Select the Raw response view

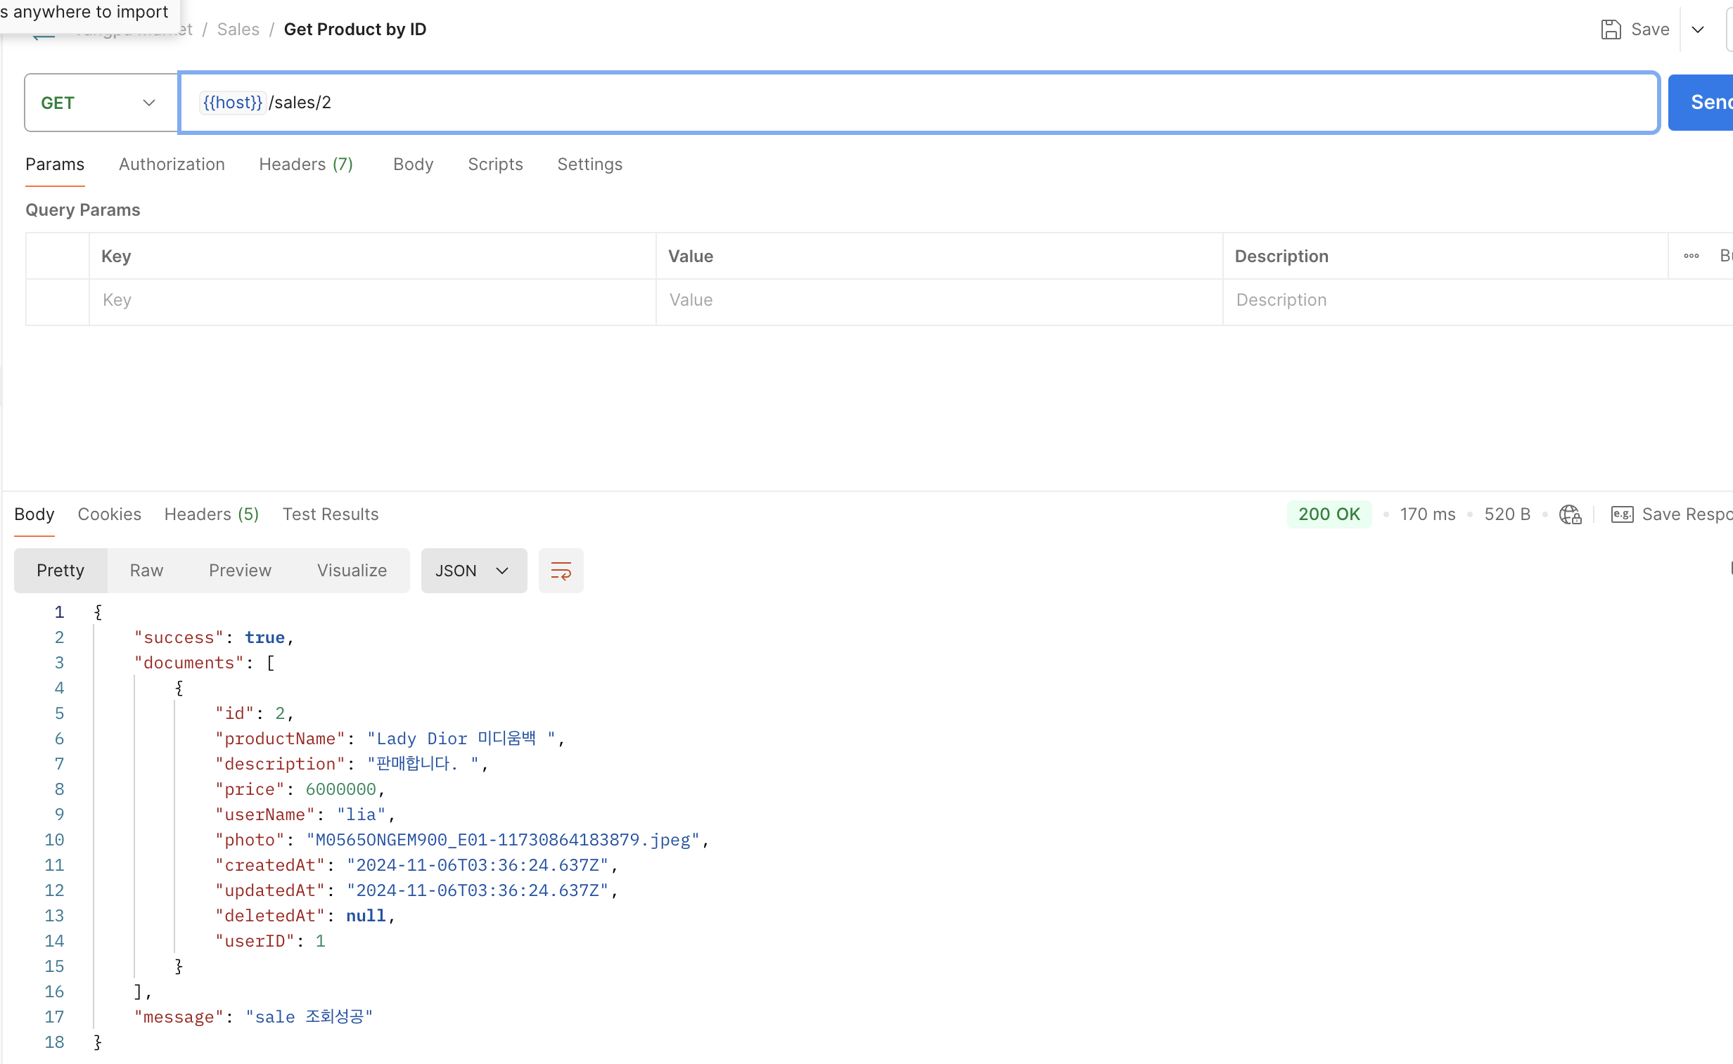(146, 570)
